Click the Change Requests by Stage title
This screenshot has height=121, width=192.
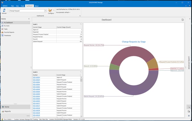134,42
